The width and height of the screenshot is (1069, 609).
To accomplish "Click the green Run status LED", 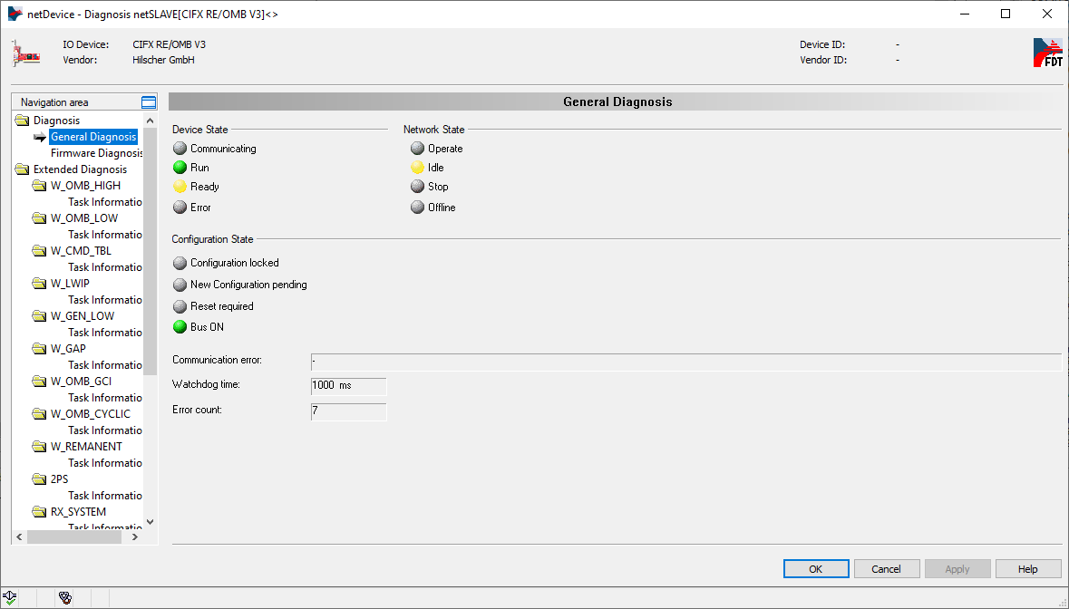I will pyautogui.click(x=180, y=168).
